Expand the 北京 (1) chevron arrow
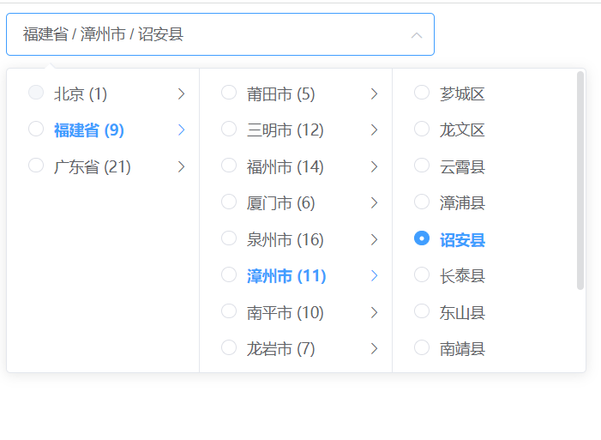The height and width of the screenshot is (440, 601). pos(181,93)
